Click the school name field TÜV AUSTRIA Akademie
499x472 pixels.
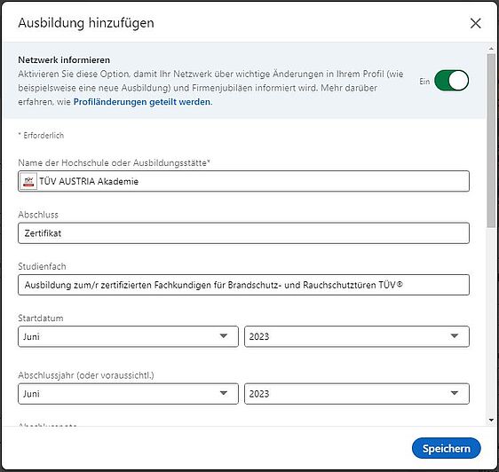[243, 181]
